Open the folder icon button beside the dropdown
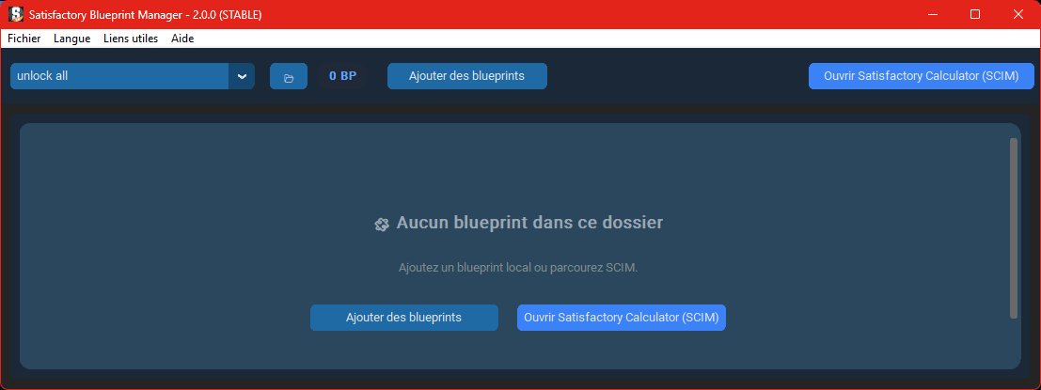1041x390 pixels. coord(288,77)
